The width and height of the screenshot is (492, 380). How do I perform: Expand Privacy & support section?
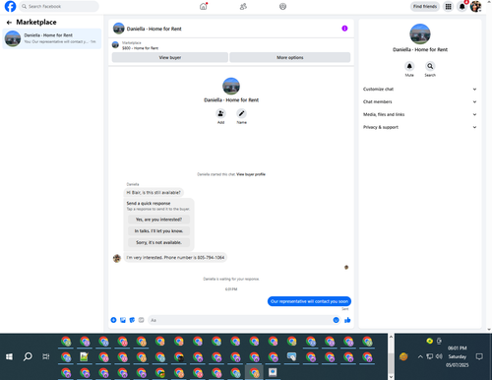coord(419,127)
